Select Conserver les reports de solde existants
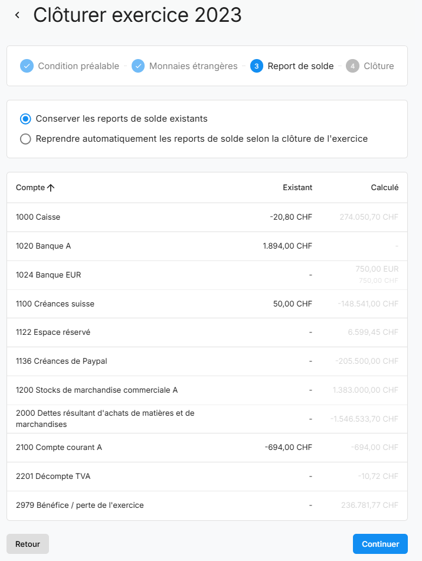Viewport: 422px width, 561px height. [x=25, y=119]
